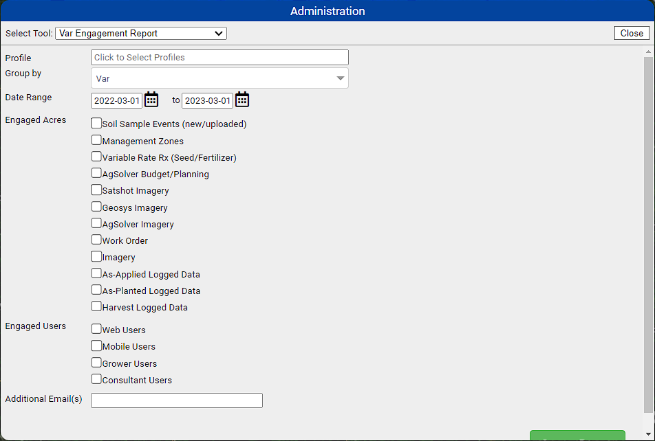Tick Grower Users checkbox

[x=96, y=362]
